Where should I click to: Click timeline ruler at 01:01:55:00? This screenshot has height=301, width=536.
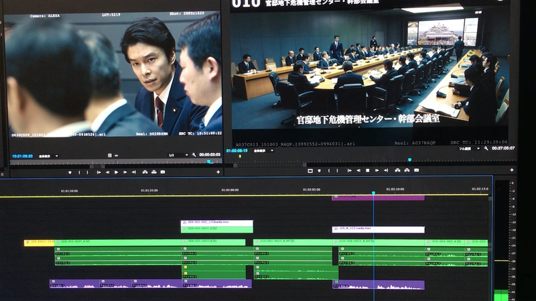(149, 190)
